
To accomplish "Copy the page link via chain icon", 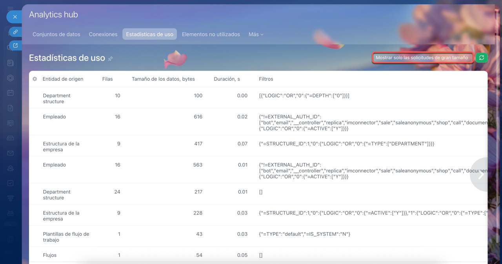I will click(x=15, y=32).
